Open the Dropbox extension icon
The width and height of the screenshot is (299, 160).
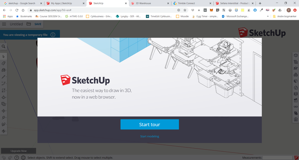192,10
